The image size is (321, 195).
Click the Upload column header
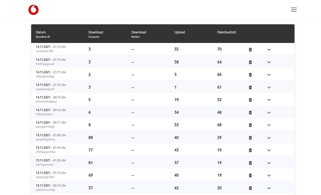[x=179, y=32]
